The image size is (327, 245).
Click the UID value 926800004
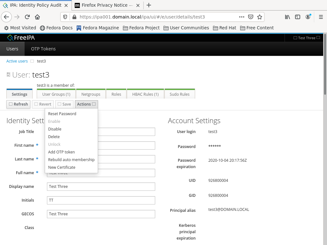218,181
